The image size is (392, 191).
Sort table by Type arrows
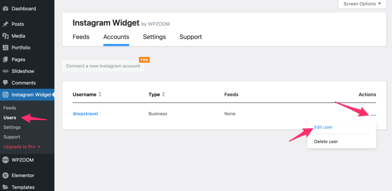[163, 94]
